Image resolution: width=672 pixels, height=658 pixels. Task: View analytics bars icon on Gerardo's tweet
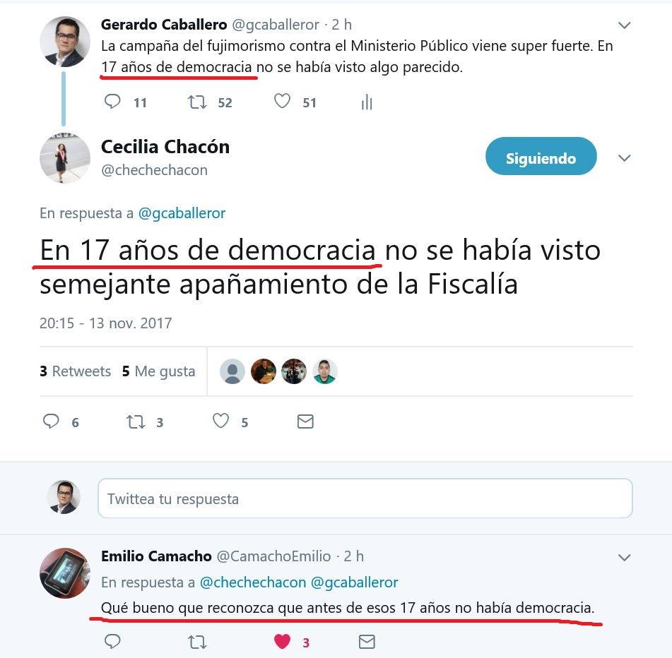367,102
